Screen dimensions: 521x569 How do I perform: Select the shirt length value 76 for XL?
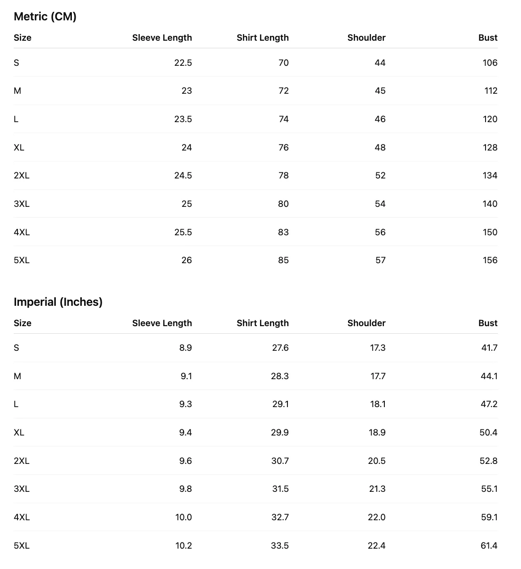pos(283,148)
